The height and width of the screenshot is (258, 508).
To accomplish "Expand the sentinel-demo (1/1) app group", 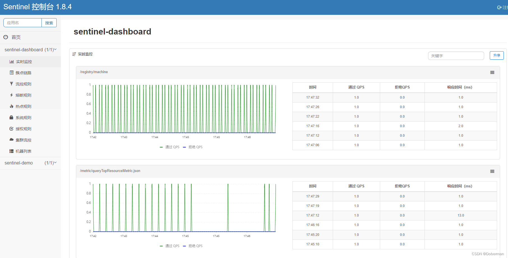I will pyautogui.click(x=30, y=163).
